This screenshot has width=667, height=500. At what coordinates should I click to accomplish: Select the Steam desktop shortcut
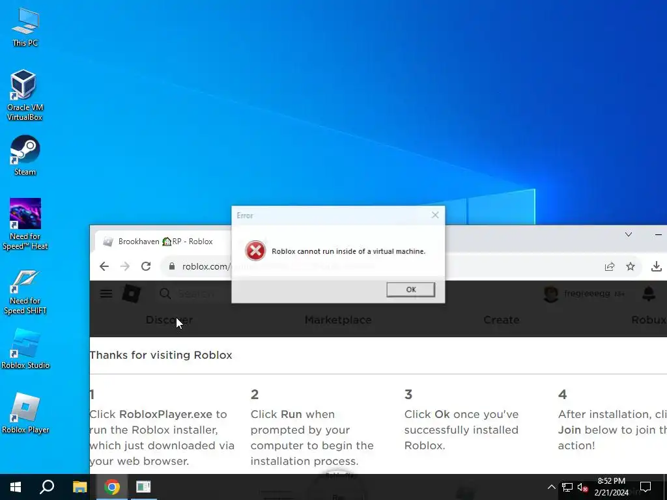coord(25,155)
